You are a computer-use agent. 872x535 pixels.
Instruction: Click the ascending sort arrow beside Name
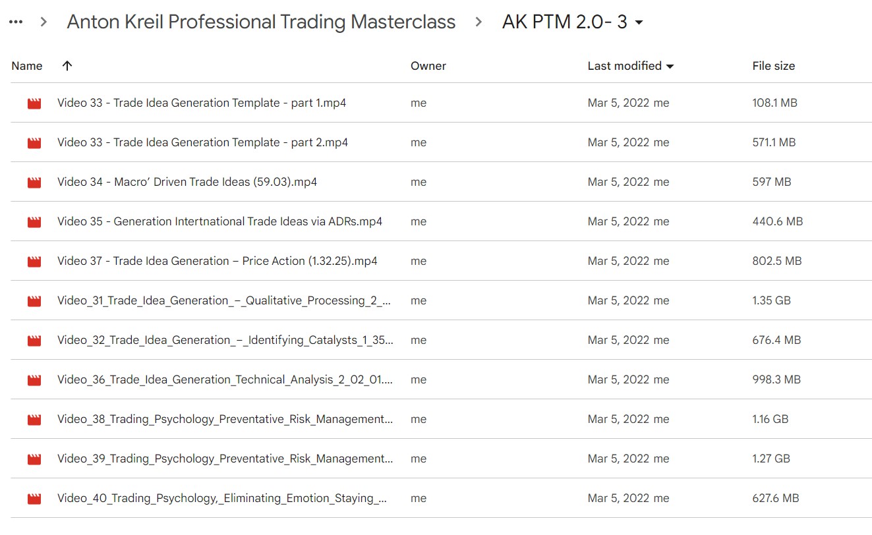click(x=67, y=66)
